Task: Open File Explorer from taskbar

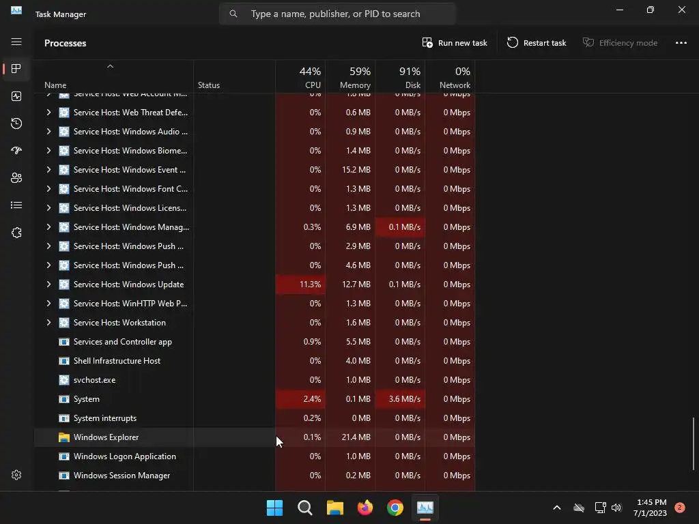Action: 334,508
